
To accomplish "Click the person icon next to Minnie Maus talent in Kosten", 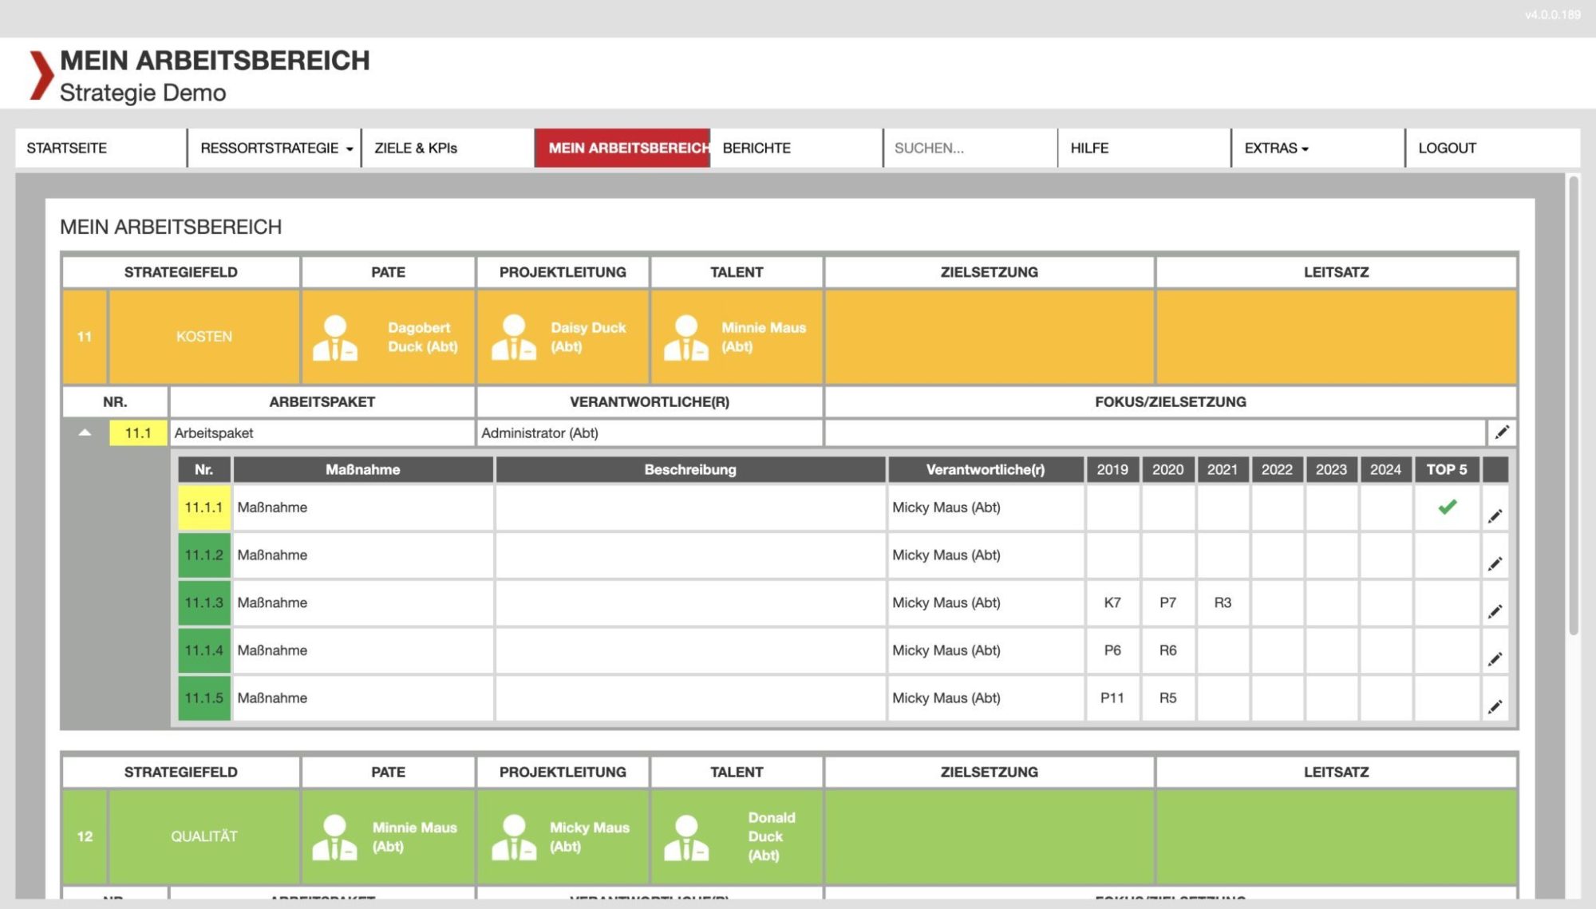I will [686, 338].
